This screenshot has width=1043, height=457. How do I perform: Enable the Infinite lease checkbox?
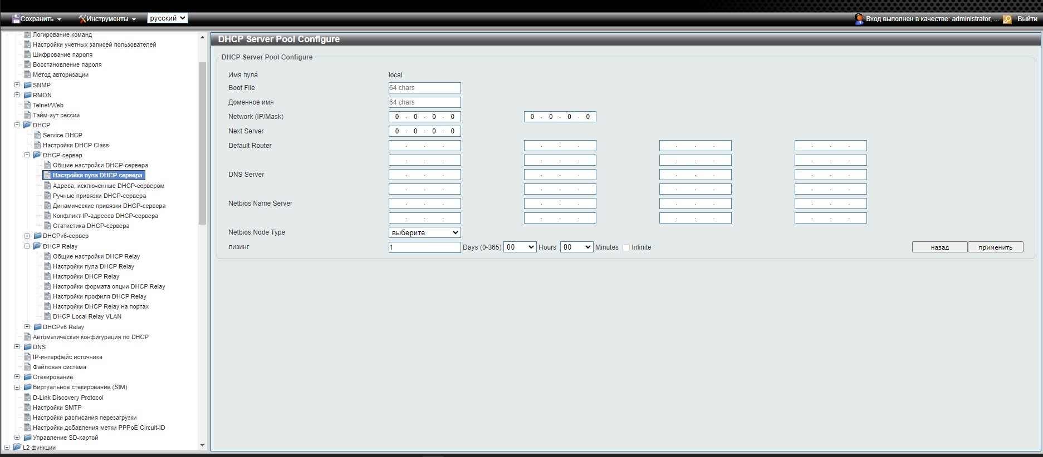point(626,247)
